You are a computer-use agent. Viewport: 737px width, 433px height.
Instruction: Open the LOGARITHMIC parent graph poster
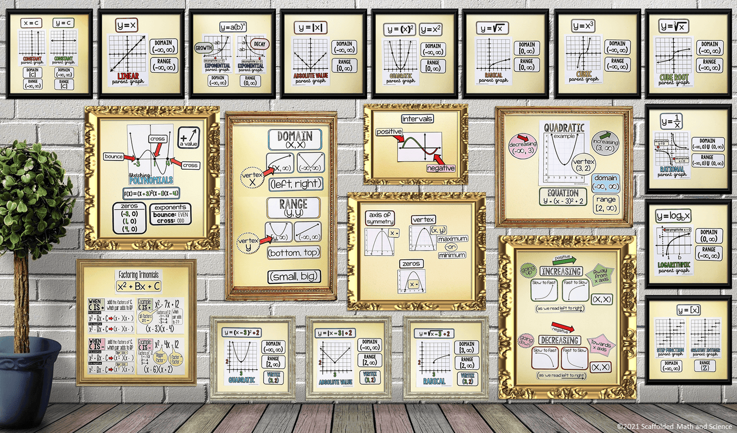click(x=689, y=245)
